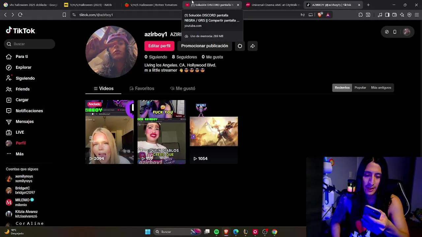Switch to the Rotten Tomatoes tab
Screen dimensions: 422x237
[151, 5]
